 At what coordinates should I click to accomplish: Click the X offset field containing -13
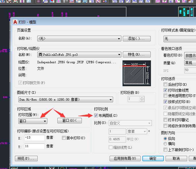point(34,138)
